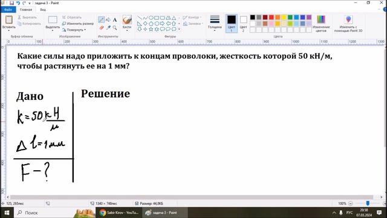
Task: Choose the Triangle shape
Action: pyautogui.click(x=174, y=18)
